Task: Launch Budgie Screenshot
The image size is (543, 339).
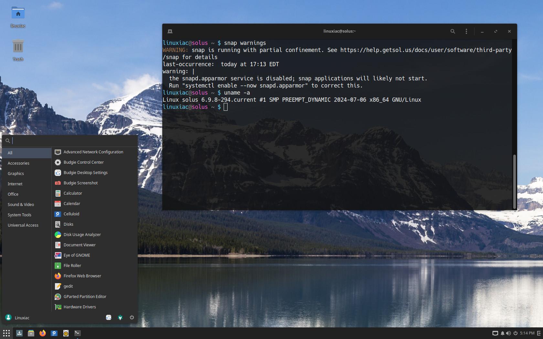Action: point(95,183)
